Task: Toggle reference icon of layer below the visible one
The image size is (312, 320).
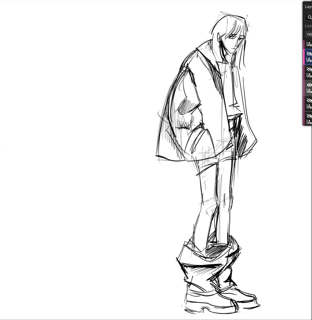Action: (309, 106)
